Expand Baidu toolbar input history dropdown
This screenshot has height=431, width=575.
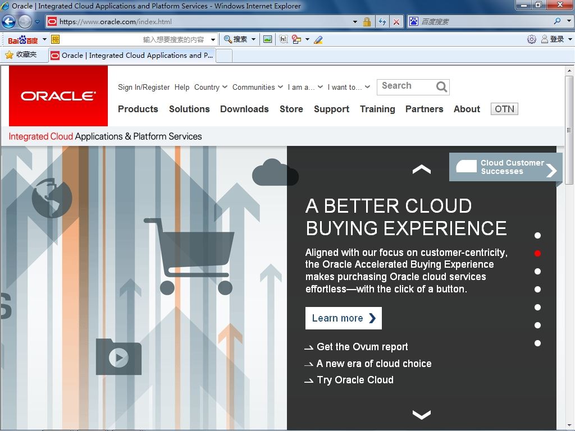(213, 39)
